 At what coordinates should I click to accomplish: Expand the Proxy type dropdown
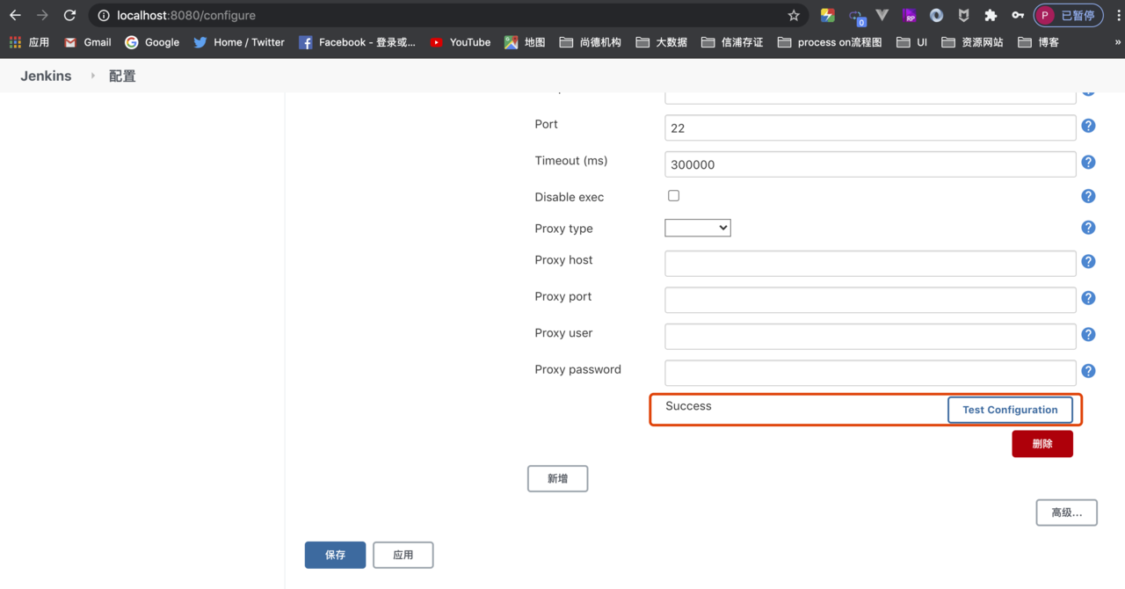pyautogui.click(x=697, y=229)
